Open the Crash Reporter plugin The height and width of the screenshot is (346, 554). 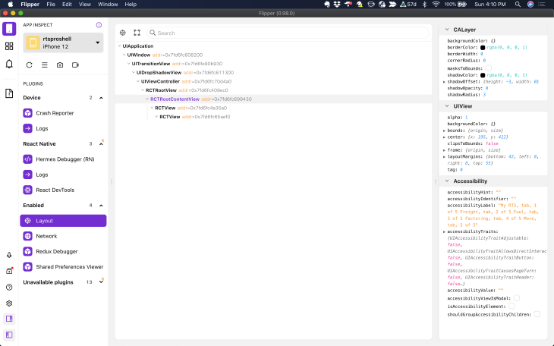[x=54, y=113]
